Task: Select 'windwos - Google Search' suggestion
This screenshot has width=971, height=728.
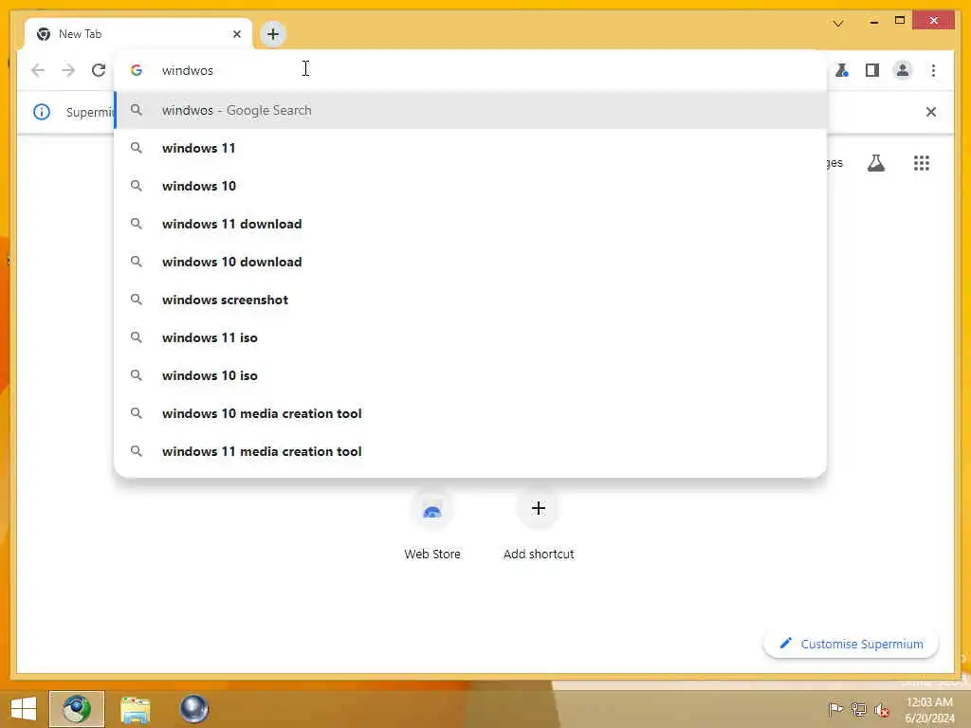Action: coord(470,110)
